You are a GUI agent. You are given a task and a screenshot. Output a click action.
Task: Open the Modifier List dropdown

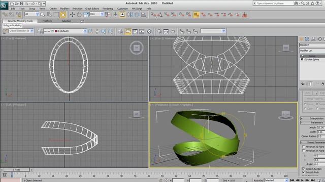(x=312, y=51)
